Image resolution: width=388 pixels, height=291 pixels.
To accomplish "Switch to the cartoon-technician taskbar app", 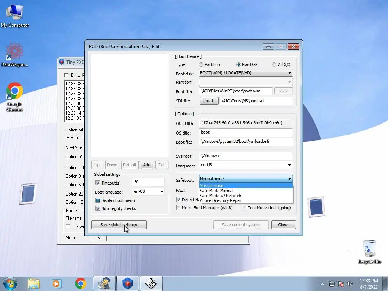I will coord(104,283).
